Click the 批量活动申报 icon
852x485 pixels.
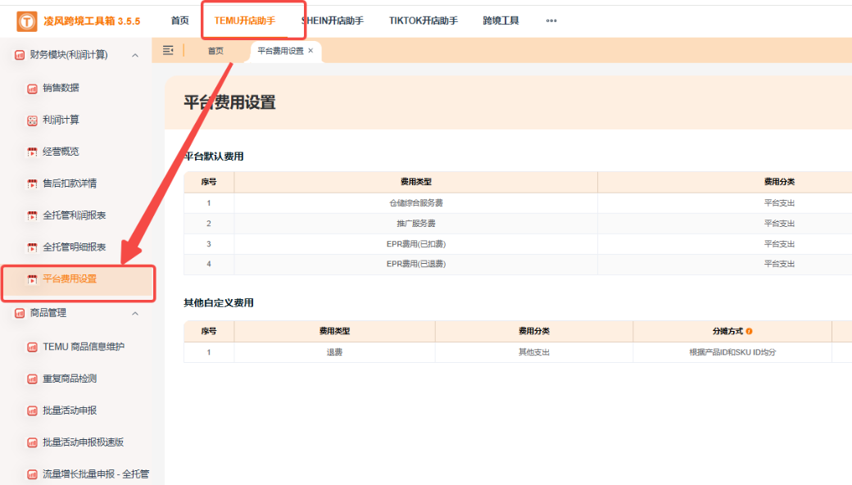point(32,410)
